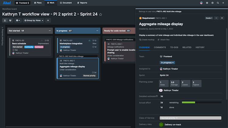Screen dimensions: 228x128
Task: Favorite the board with the star icon
Action: click(x=101, y=14)
